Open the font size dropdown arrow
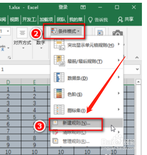 [x=8, y=31]
